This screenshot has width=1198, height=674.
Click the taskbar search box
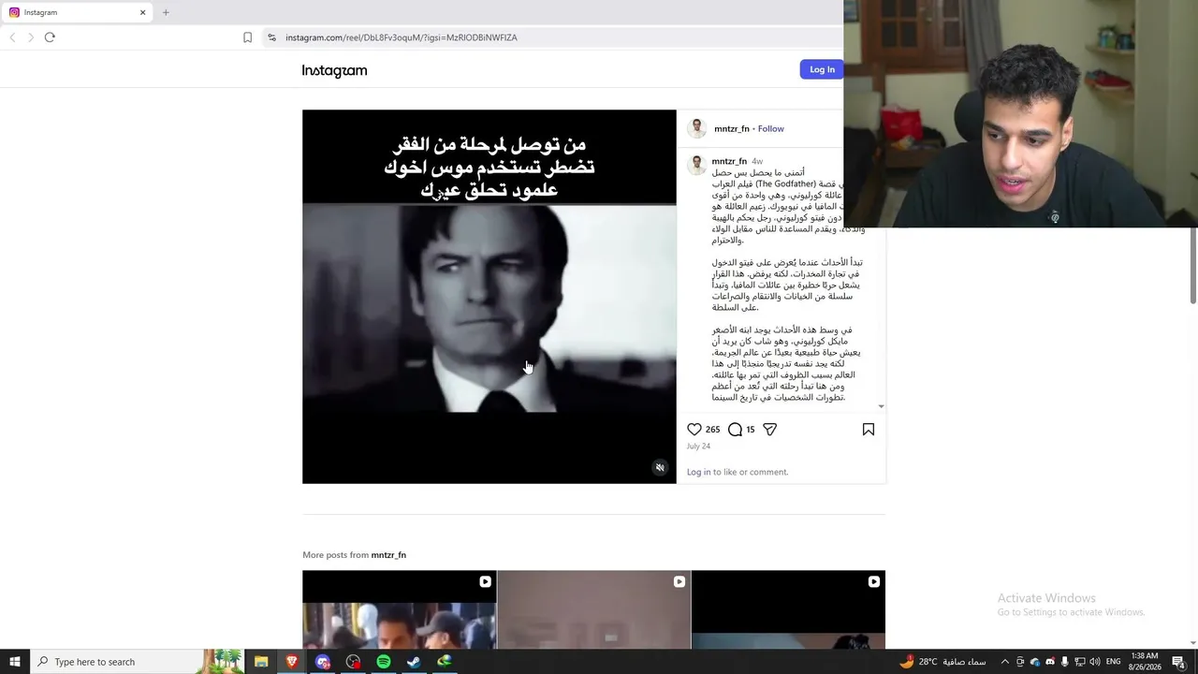point(138,662)
